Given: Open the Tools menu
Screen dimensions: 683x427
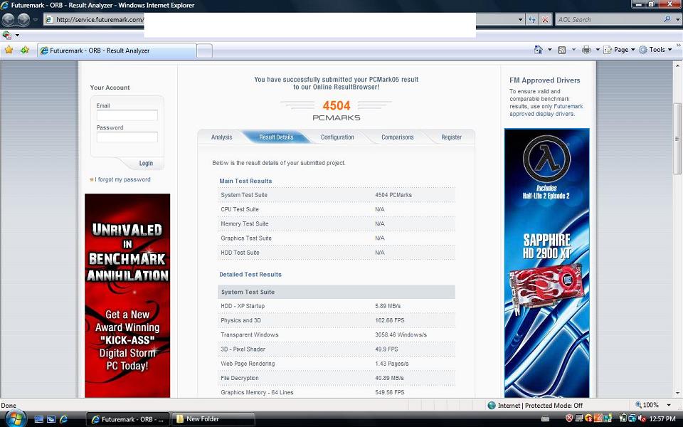Looking at the screenshot, I should (655, 50).
